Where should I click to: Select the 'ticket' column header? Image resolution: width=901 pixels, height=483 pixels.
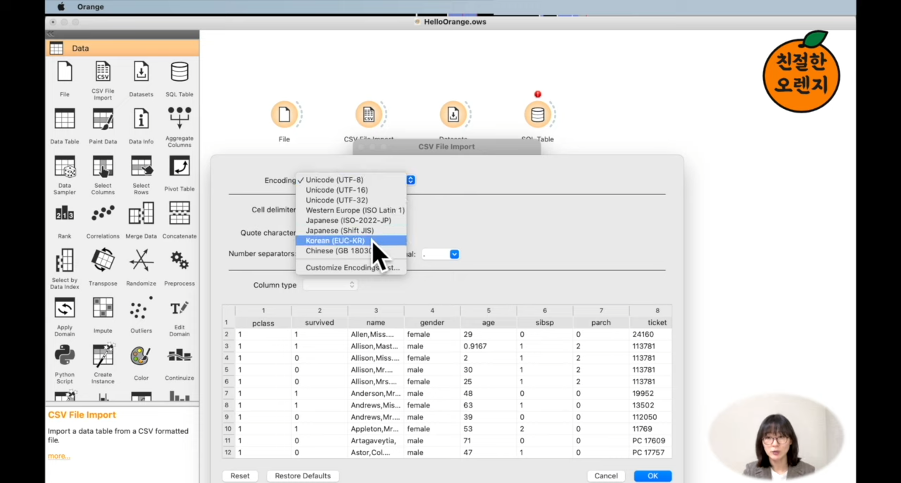tap(657, 323)
